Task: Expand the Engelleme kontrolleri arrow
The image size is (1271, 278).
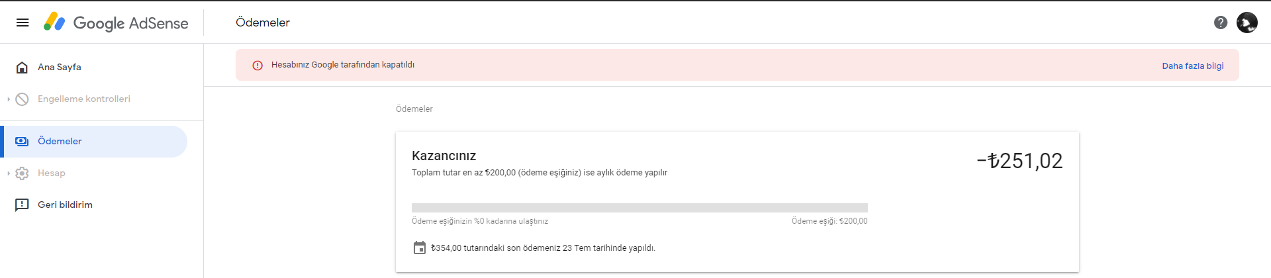Action: point(9,99)
